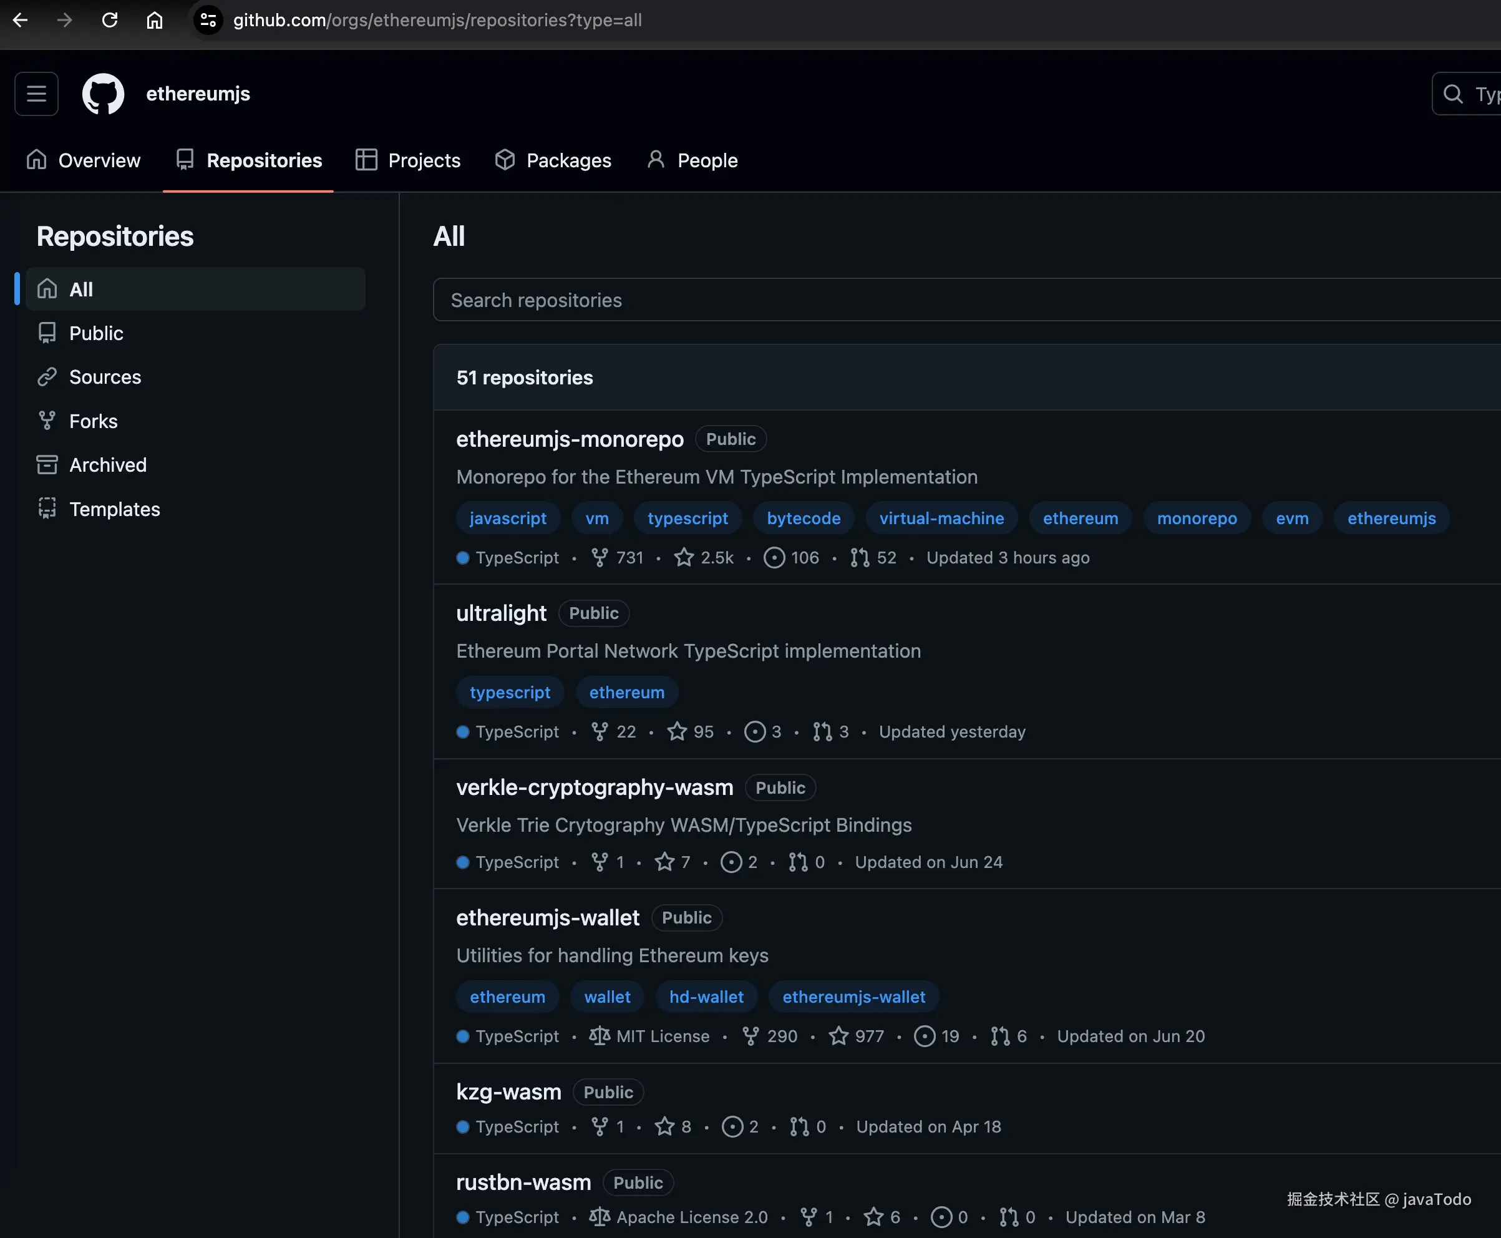The width and height of the screenshot is (1501, 1238).
Task: Open open-issues count for ultralight
Action: coord(763,732)
